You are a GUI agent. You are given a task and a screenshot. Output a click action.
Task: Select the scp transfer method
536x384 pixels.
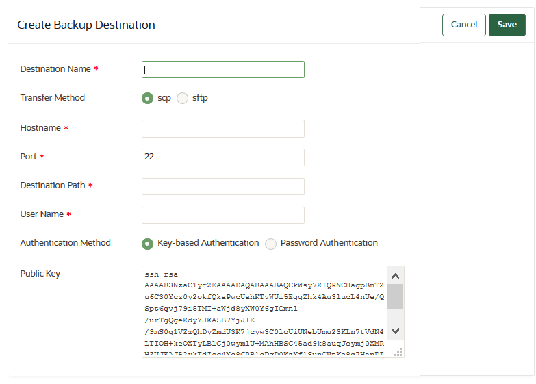tap(147, 98)
